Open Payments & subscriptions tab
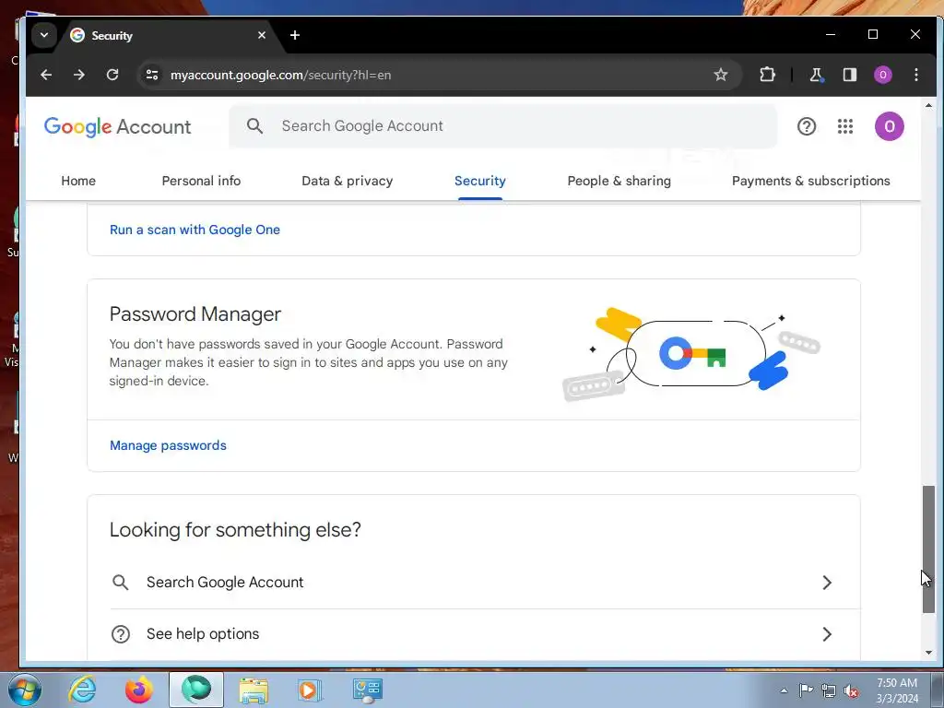Viewport: 944px width, 708px height. (811, 181)
